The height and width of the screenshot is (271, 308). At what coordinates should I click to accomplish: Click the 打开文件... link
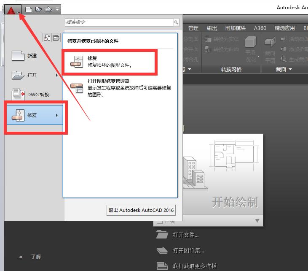186,235
